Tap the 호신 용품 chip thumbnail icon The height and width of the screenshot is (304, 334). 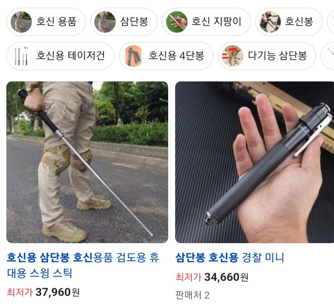click(21, 22)
